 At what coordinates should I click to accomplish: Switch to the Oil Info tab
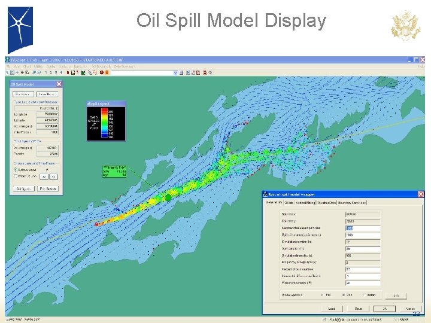pos(289,203)
